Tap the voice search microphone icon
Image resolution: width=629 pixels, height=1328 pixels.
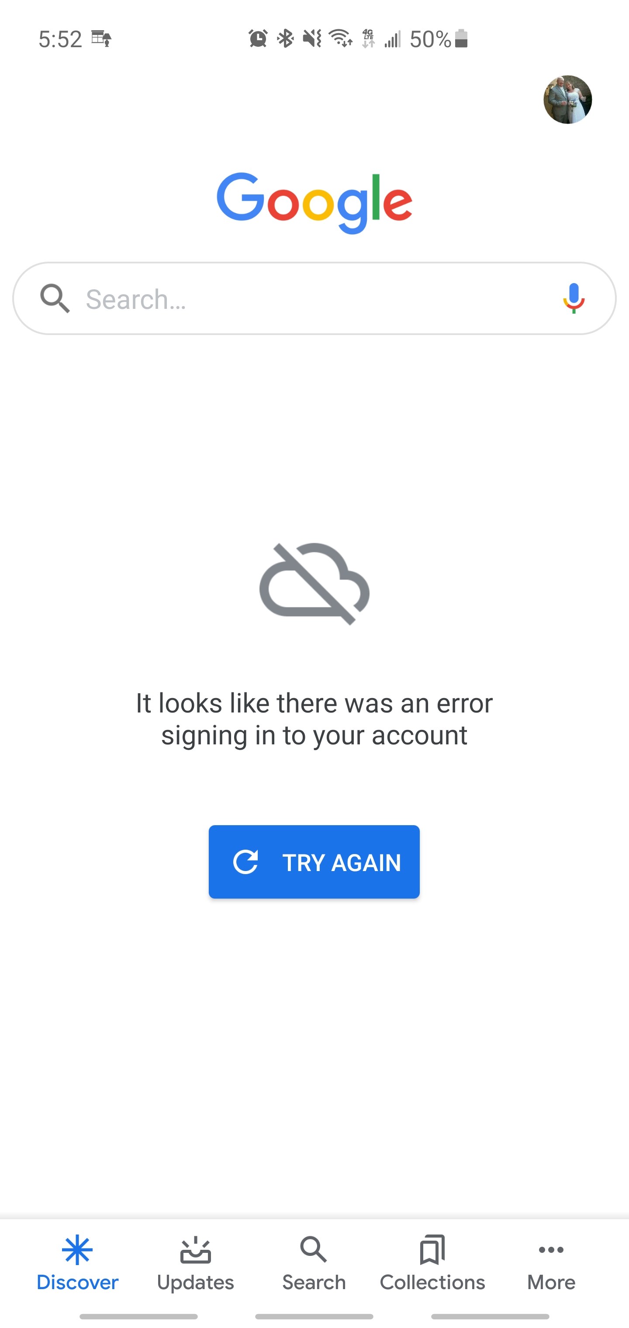coord(574,298)
